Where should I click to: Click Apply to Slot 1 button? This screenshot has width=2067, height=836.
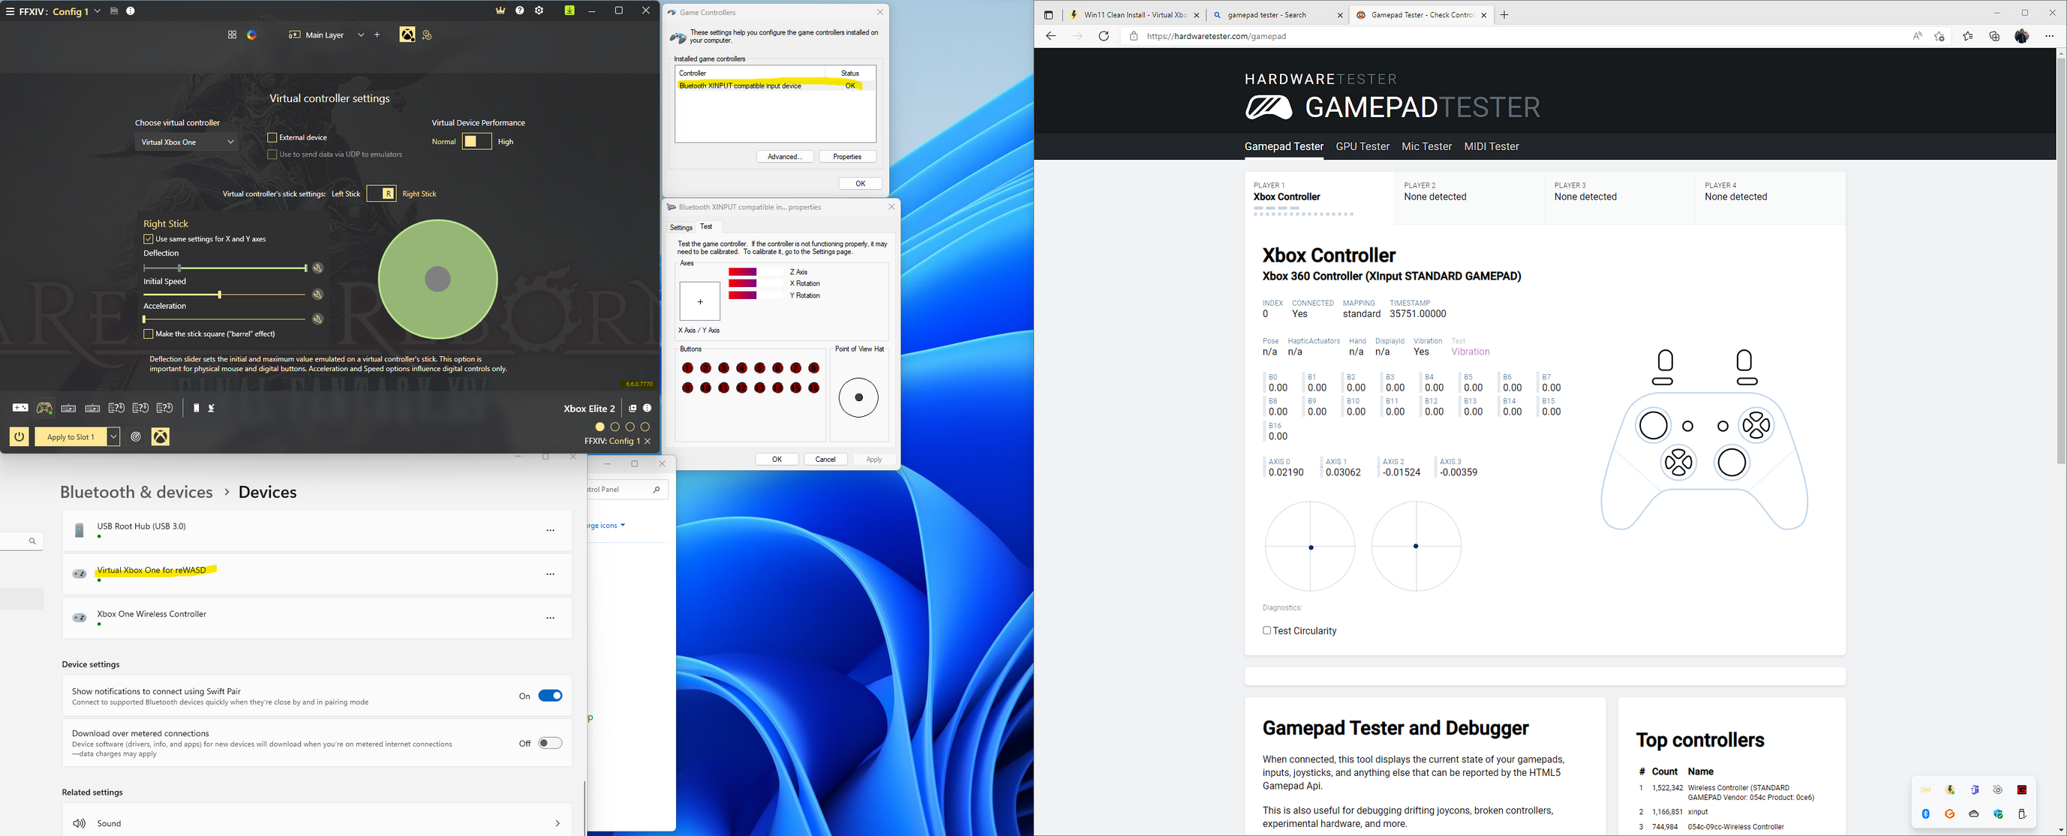pyautogui.click(x=71, y=437)
